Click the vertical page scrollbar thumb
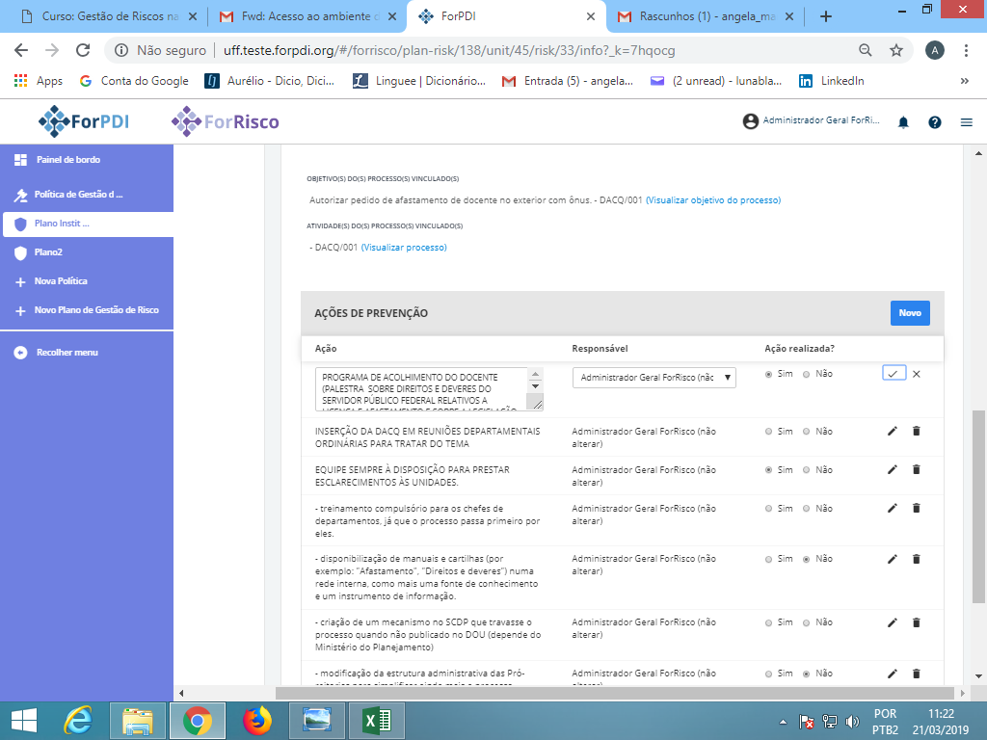 (x=978, y=507)
